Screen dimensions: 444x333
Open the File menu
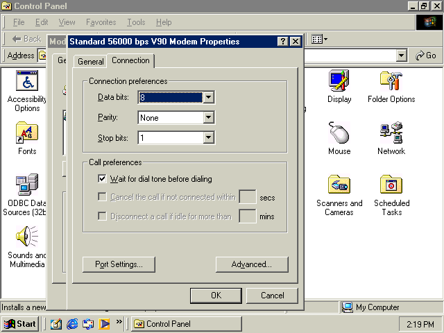tap(19, 22)
